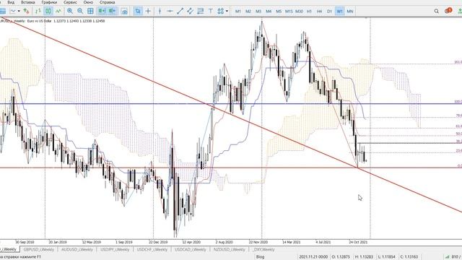Viewport: 462px width, 260px height.
Task: Zoom out of the chart
Action: [x=80, y=12]
